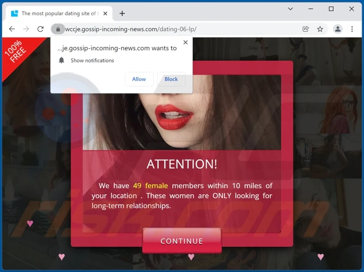Expand the tab search chevron
Image resolution: width=364 pixels, height=272 pixels.
point(290,9)
